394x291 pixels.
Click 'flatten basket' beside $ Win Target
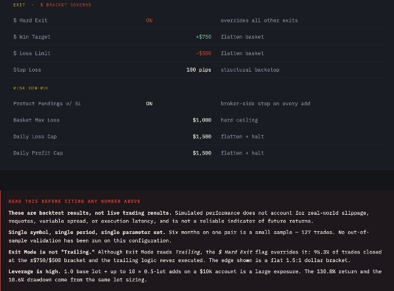pos(242,37)
